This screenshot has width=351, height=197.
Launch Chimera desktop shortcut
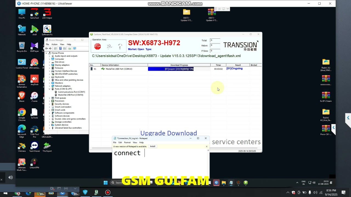coord(22,147)
